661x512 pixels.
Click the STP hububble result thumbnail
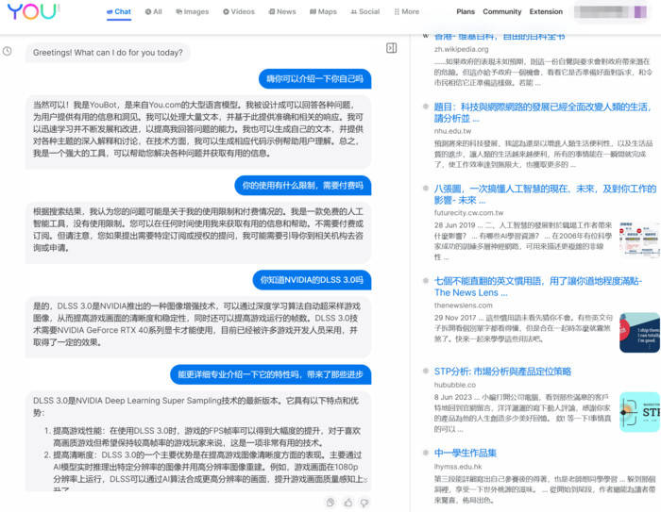pyautogui.click(x=639, y=412)
